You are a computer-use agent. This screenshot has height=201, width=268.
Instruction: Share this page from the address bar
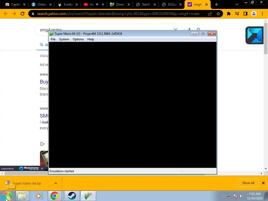pos(210,14)
